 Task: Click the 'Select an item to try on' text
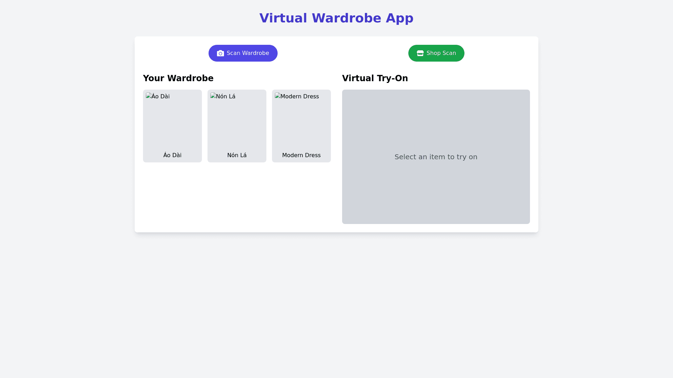coord(436,157)
